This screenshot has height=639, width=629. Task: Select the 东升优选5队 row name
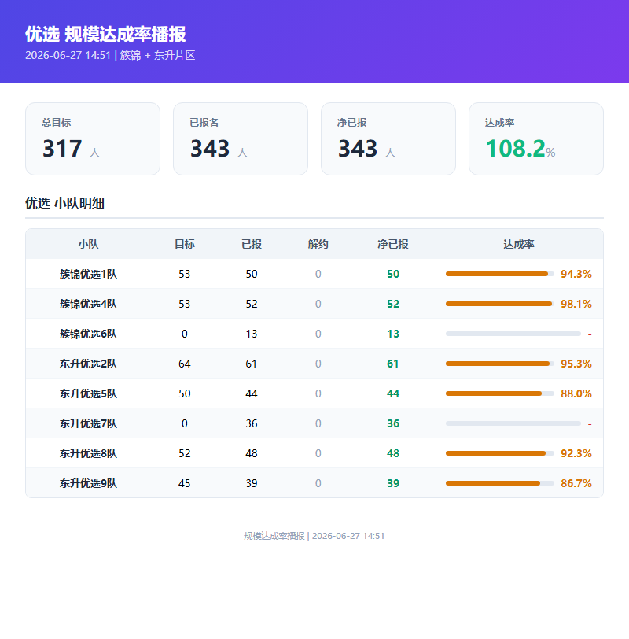88,393
